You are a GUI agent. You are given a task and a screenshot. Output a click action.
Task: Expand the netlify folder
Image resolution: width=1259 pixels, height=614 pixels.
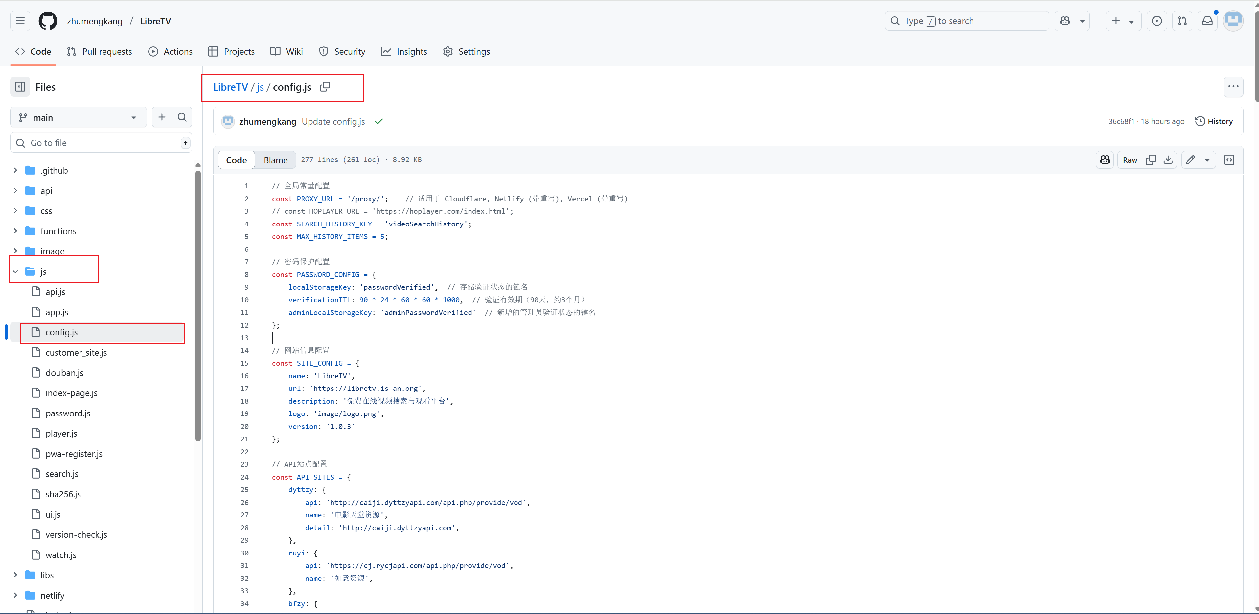click(x=15, y=595)
